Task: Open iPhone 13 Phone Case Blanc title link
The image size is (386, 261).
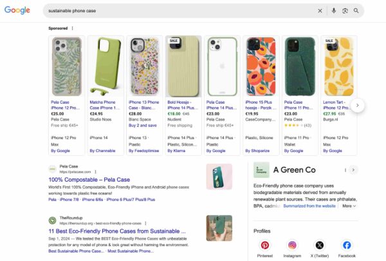Action: (x=143, y=105)
